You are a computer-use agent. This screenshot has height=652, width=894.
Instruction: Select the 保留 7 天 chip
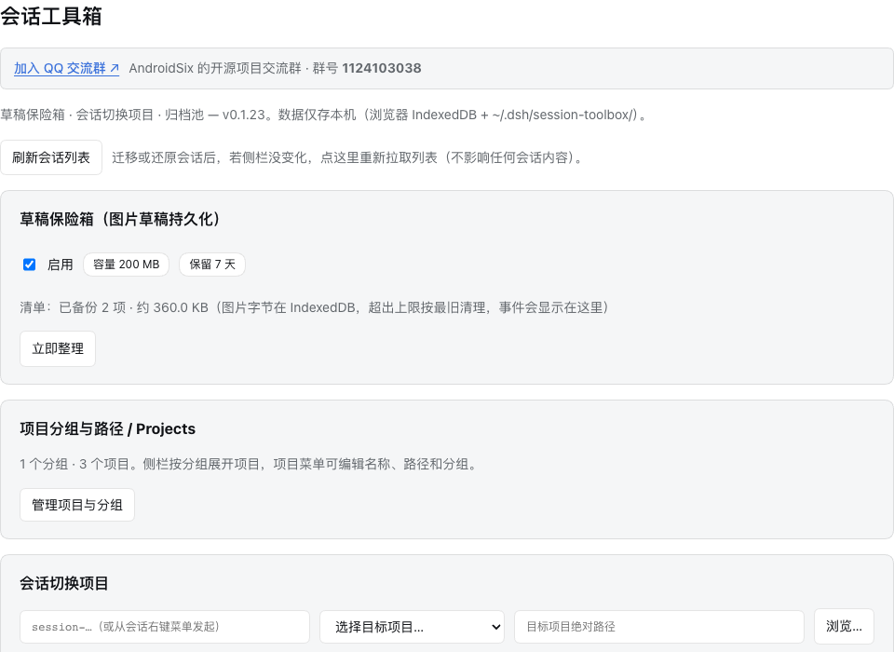coord(212,265)
